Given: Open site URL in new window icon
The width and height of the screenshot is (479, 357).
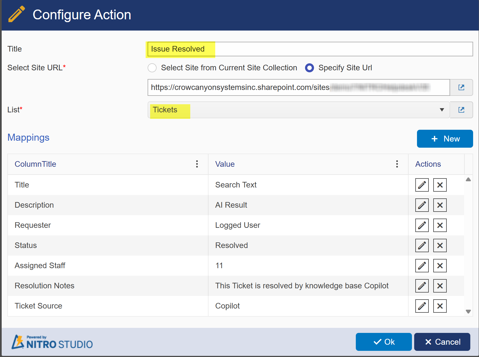Looking at the screenshot, I should (x=461, y=87).
